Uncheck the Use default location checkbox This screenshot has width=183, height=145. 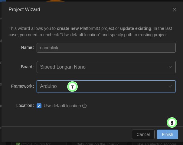pos(39,106)
